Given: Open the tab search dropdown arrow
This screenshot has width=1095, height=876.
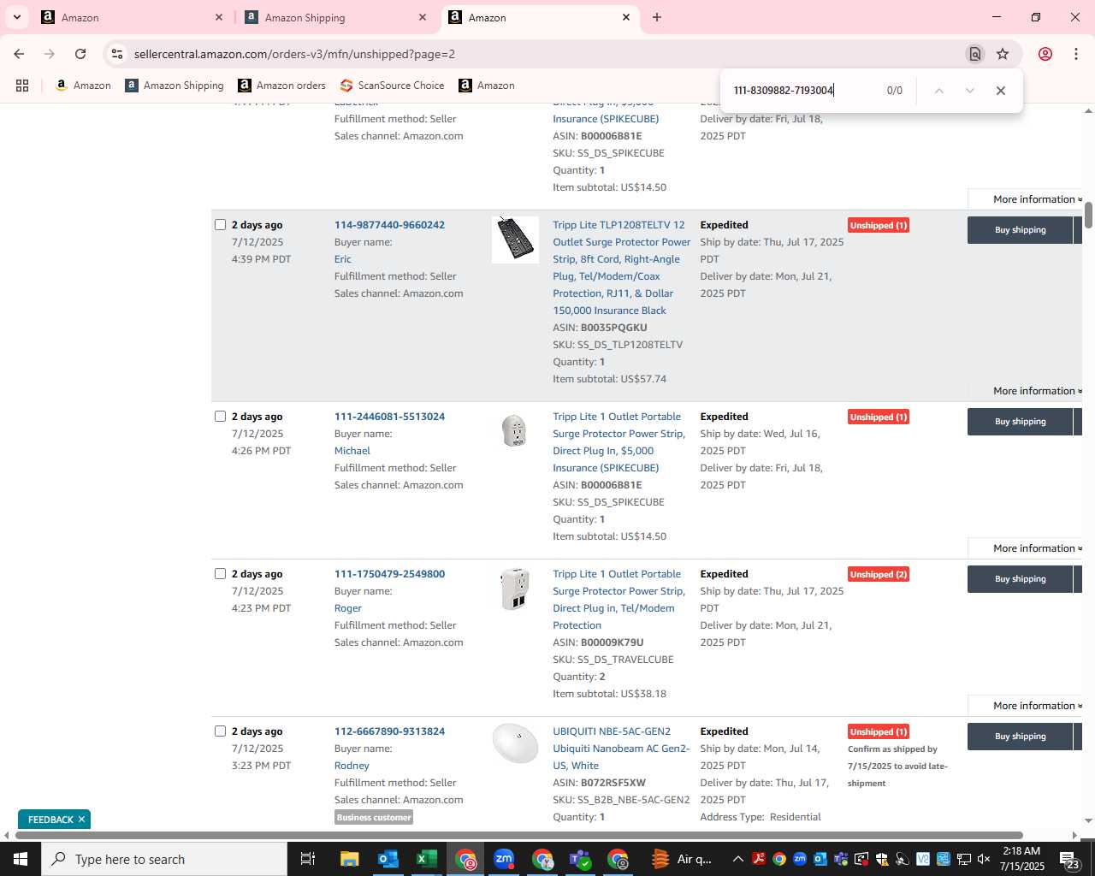Looking at the screenshot, I should pos(16,17).
